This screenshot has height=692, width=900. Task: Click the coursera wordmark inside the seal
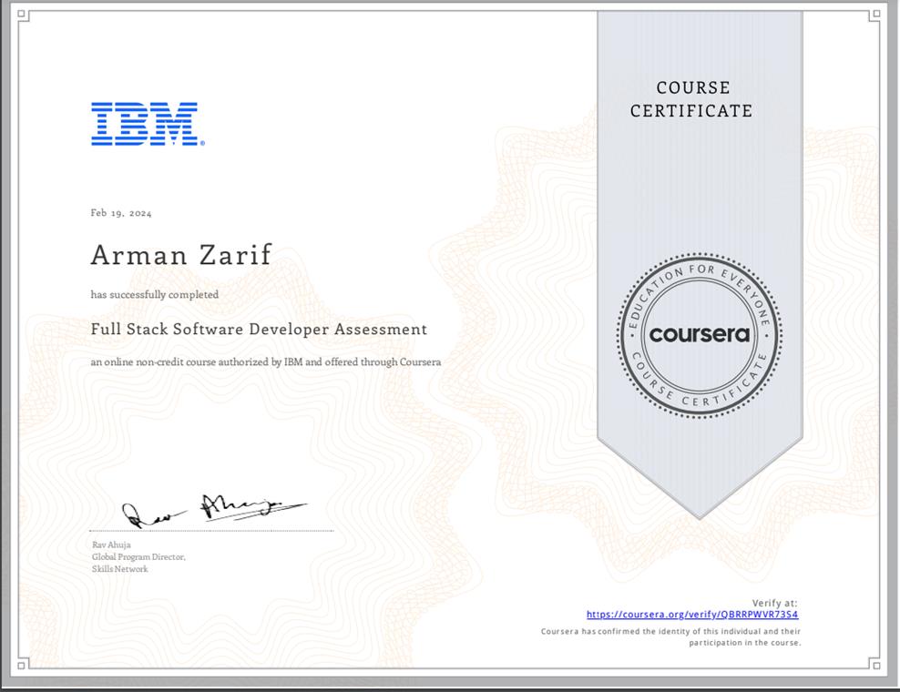click(699, 335)
